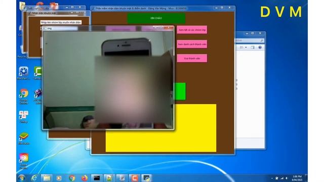Click the Xem danh sách thành viên button
The image size is (324, 182).
click(x=192, y=44)
